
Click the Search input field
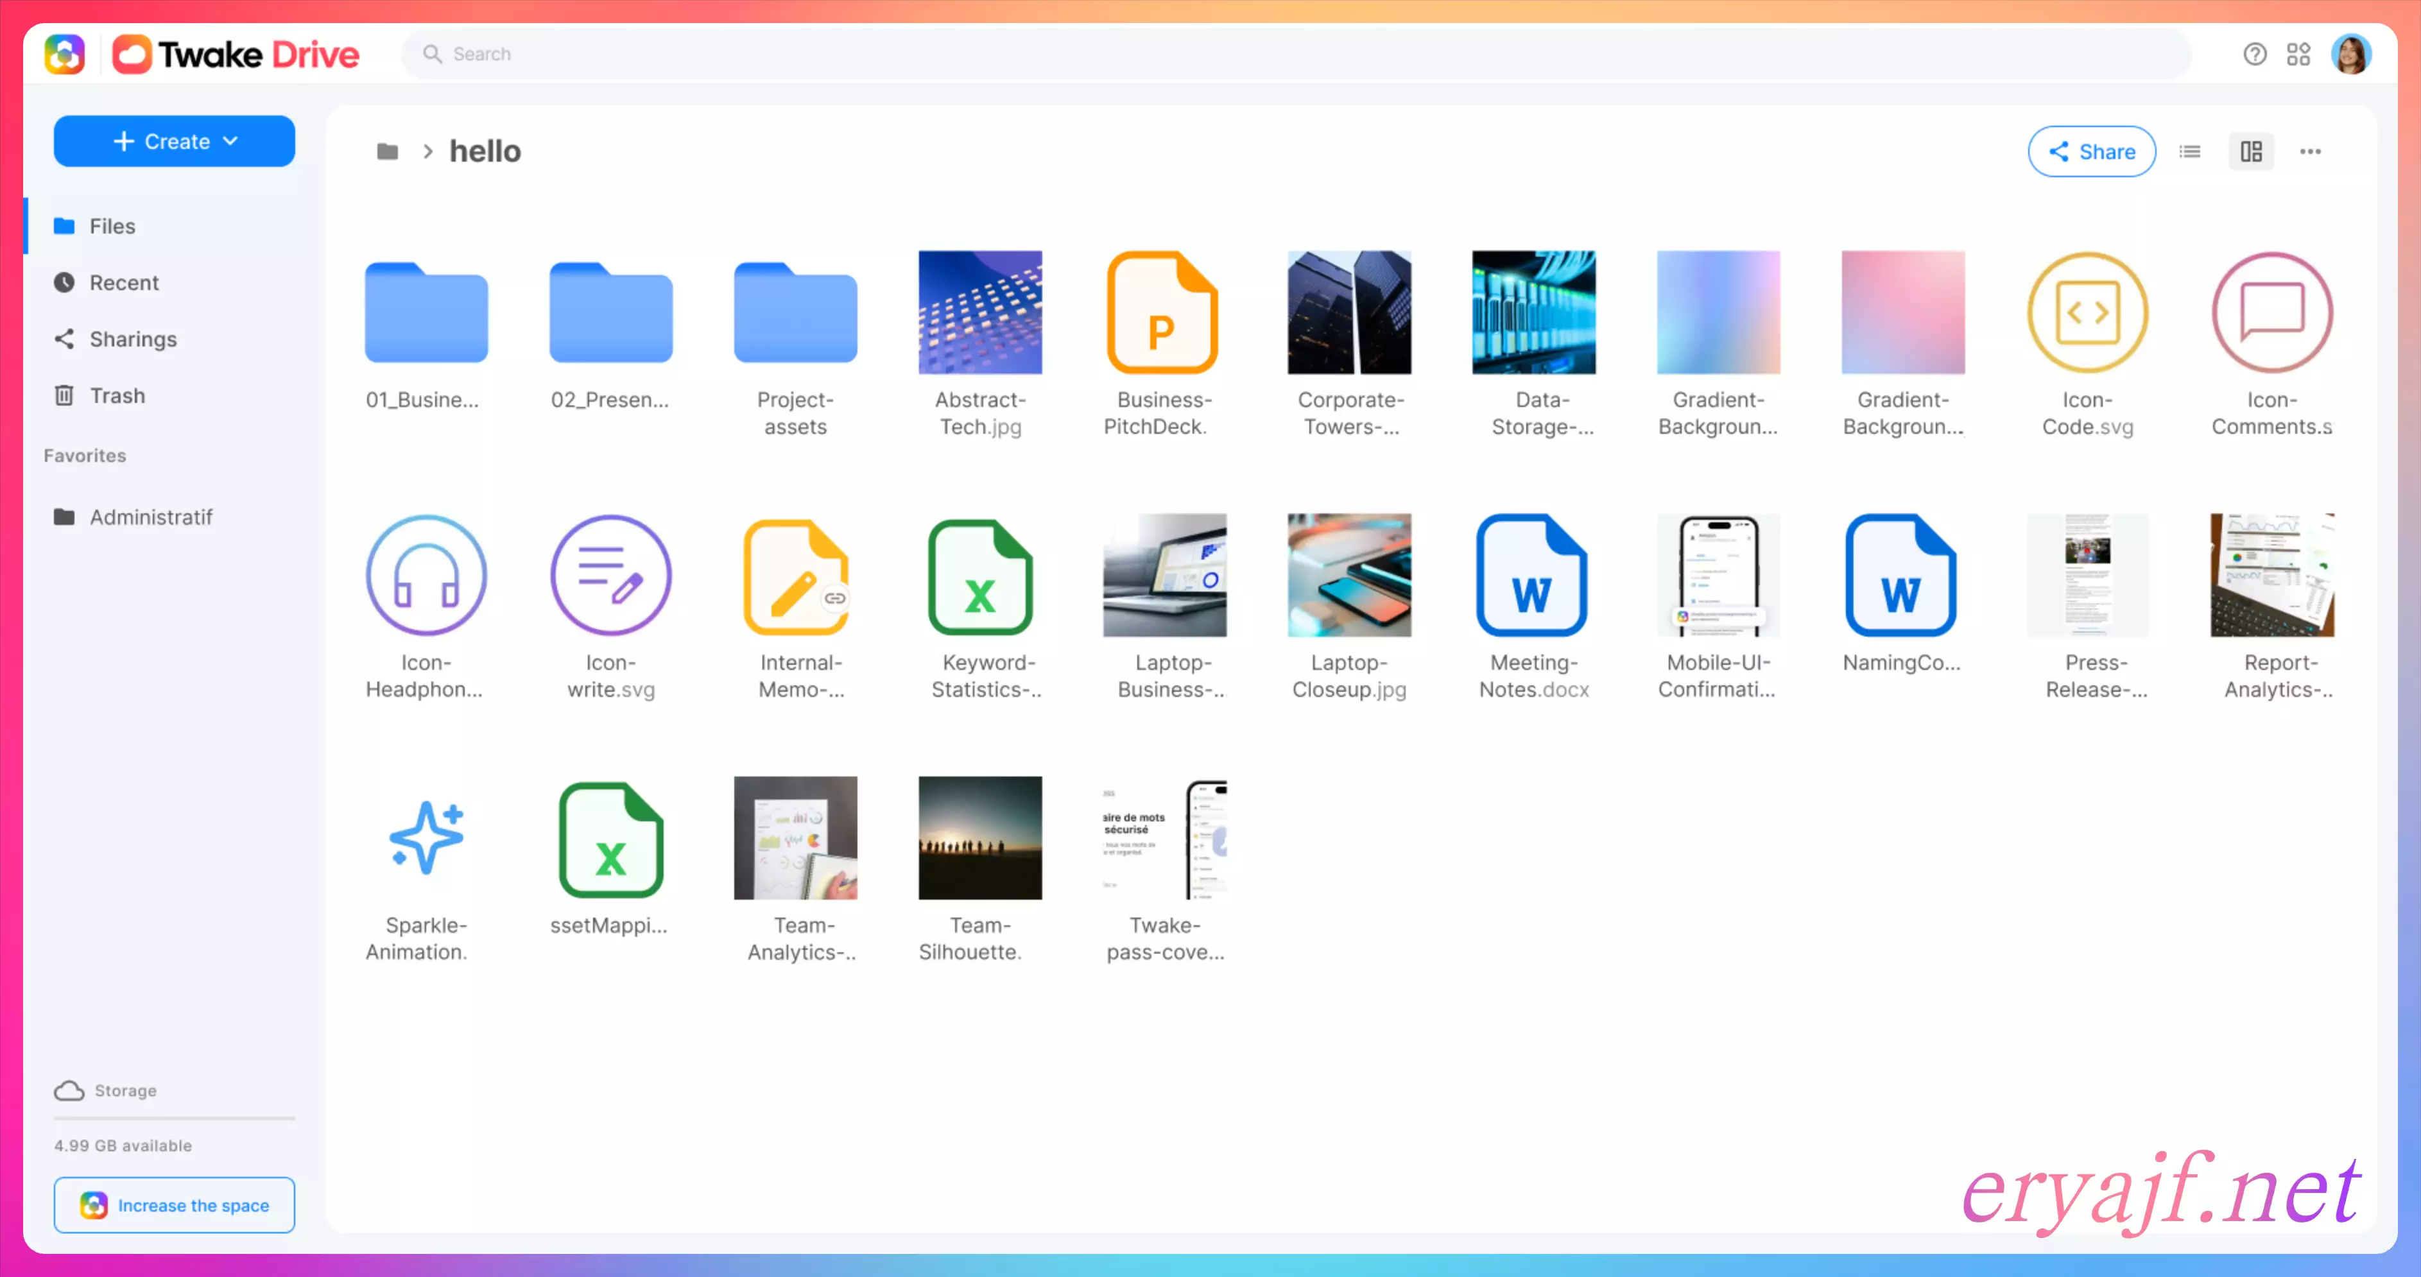[x=1297, y=55]
